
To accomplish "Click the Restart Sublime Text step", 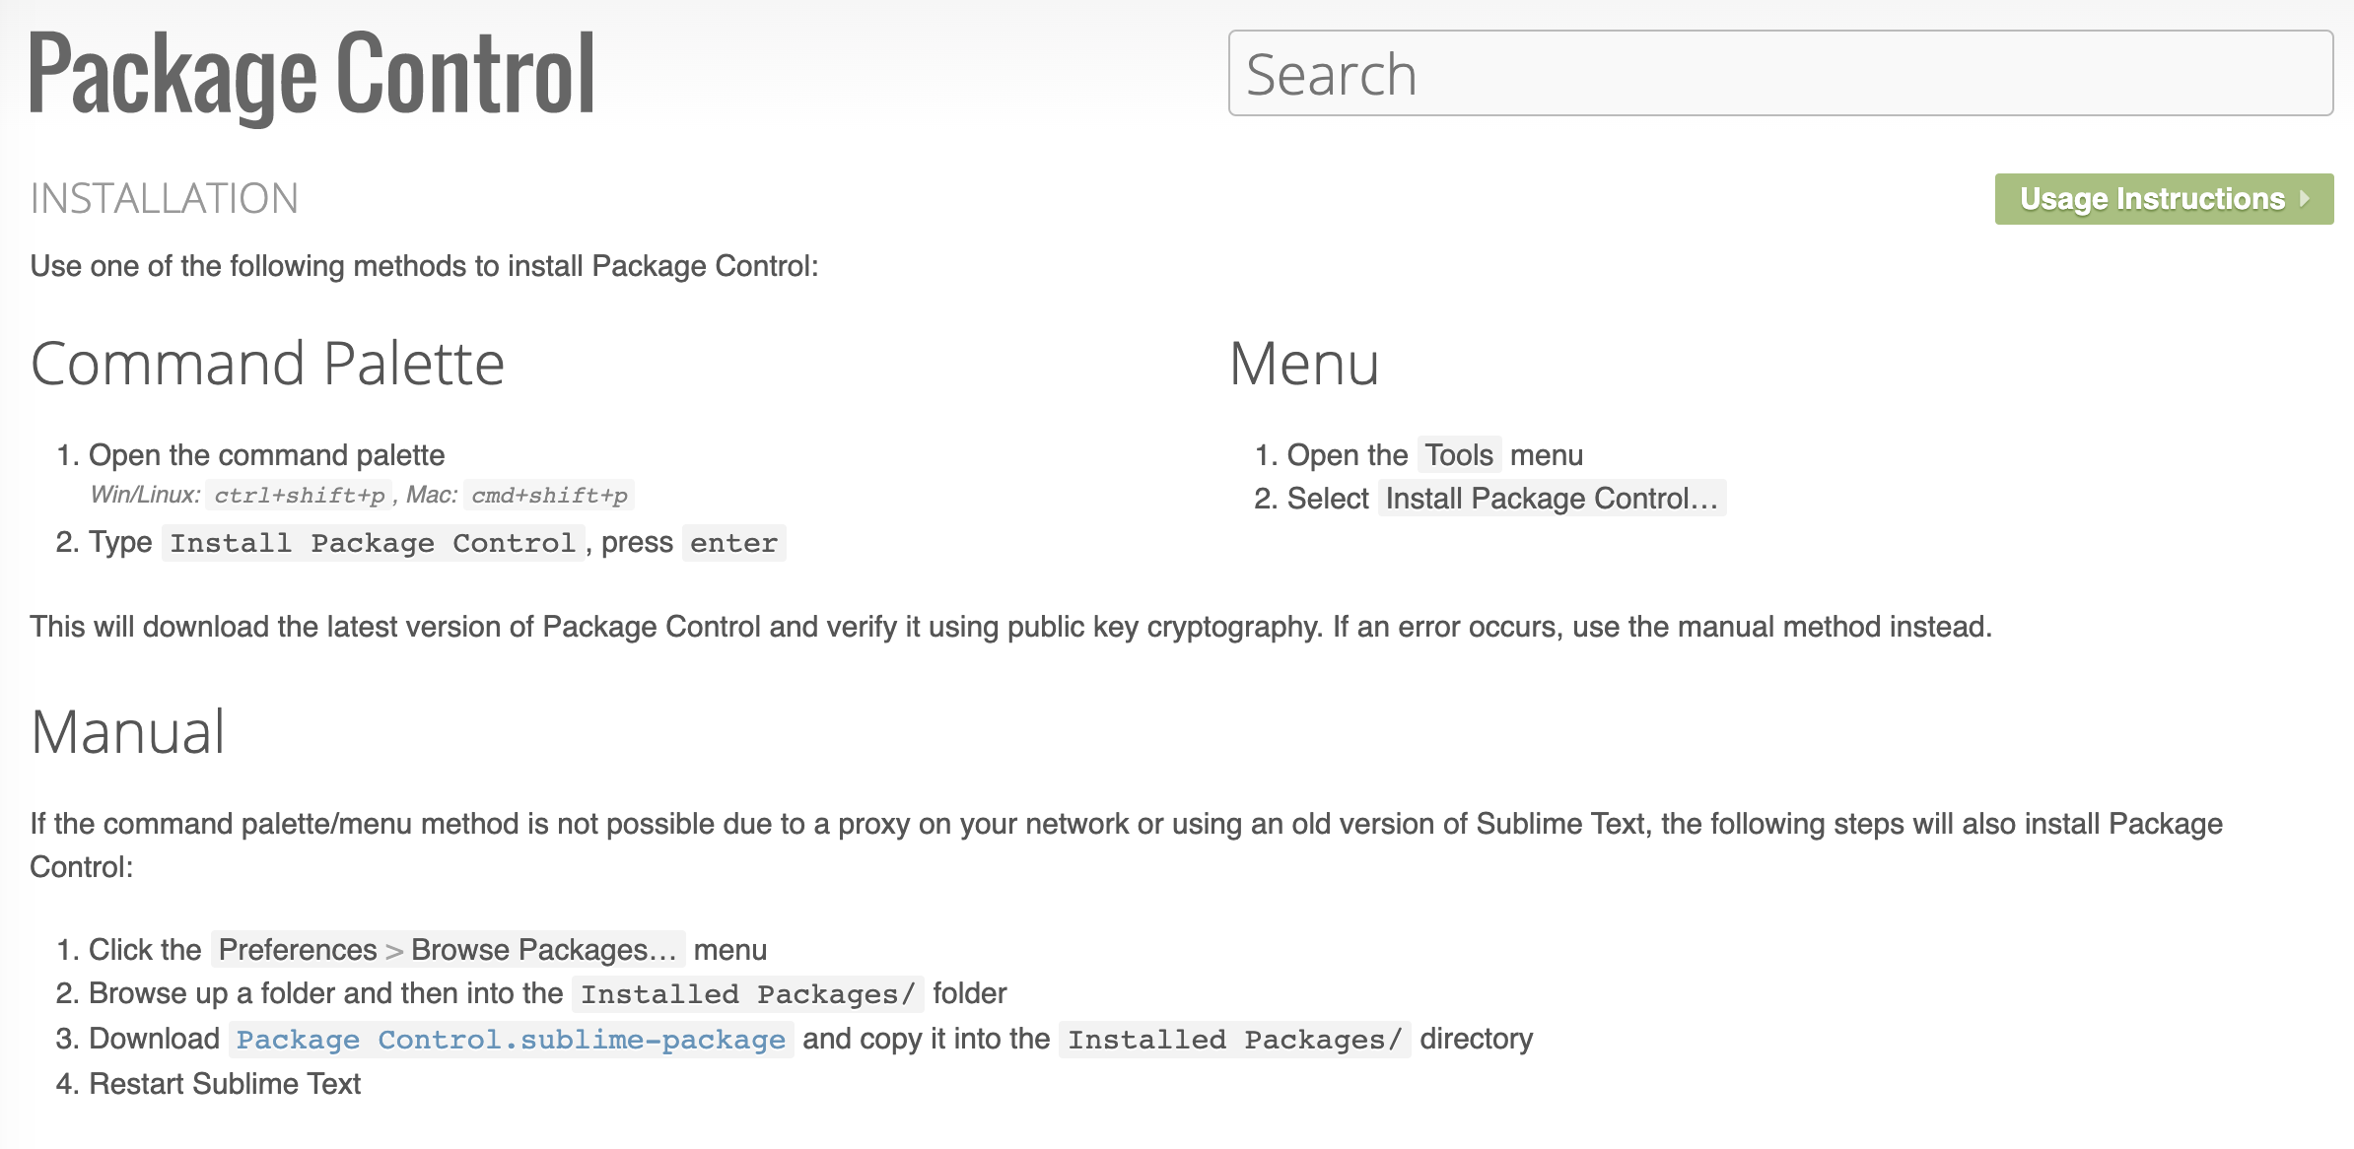I will point(225,1084).
